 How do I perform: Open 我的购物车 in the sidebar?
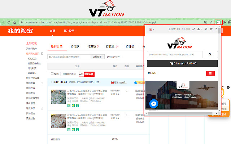click(x=32, y=49)
